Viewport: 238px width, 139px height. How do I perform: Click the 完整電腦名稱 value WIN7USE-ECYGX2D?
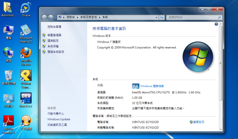[x=145, y=128]
